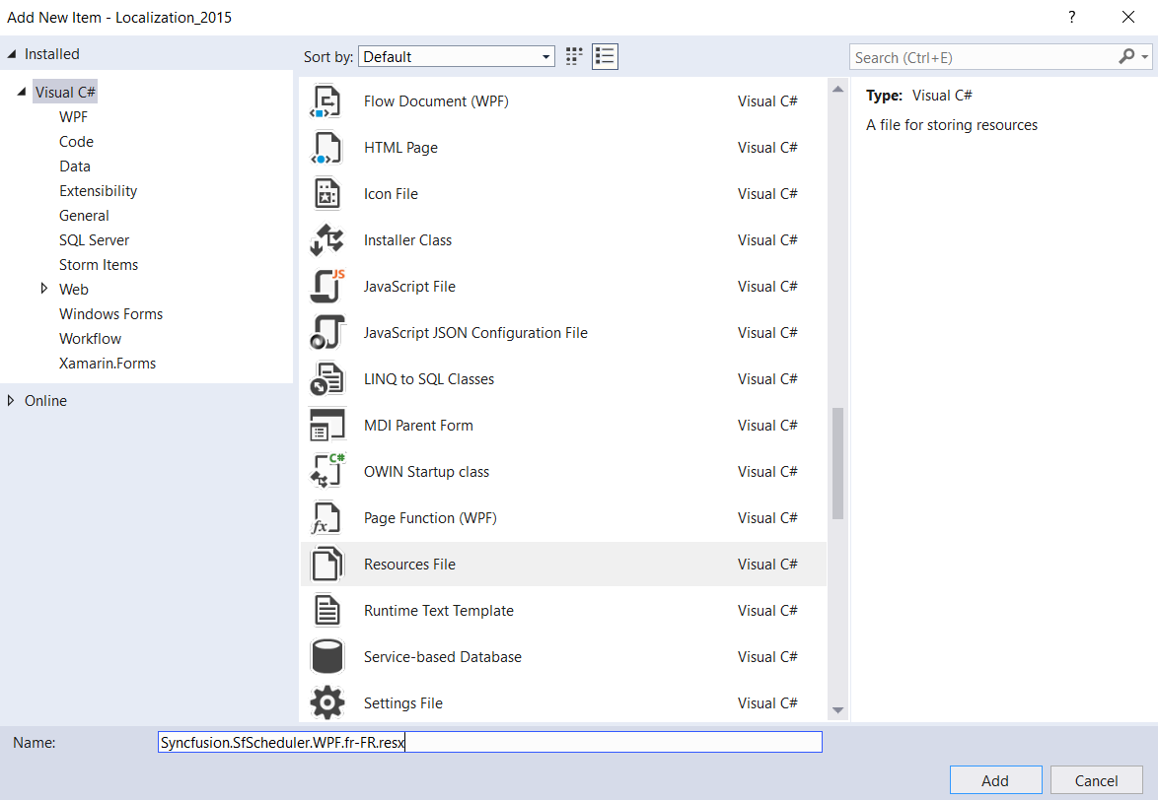Select the JavaScript JSON Configuration File icon
This screenshot has width=1158, height=800.
[x=326, y=333]
